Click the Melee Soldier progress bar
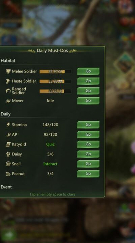 click(x=55, y=72)
